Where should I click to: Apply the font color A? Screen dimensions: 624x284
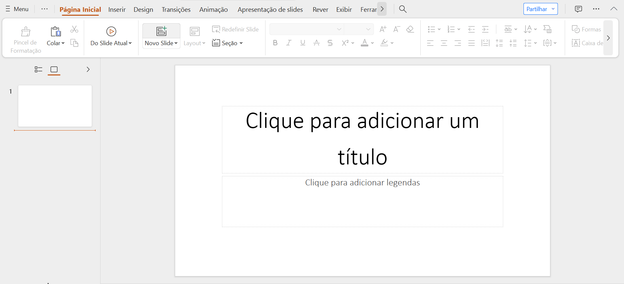(364, 43)
